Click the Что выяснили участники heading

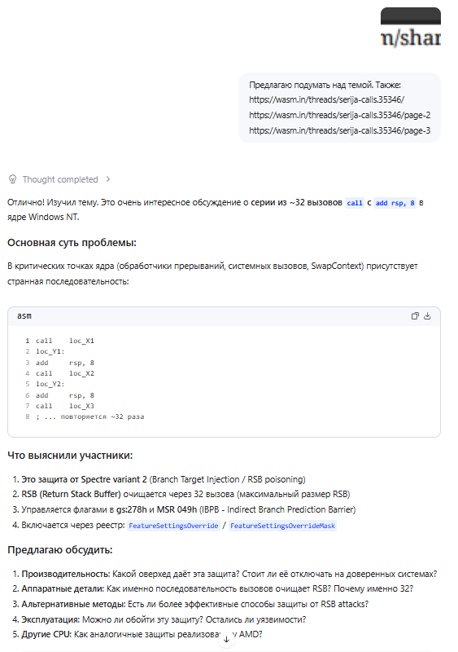[x=70, y=456]
